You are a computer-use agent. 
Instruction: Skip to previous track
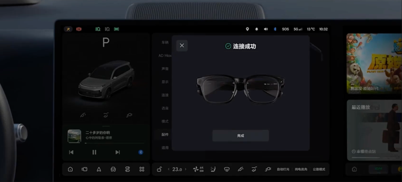coord(71,152)
